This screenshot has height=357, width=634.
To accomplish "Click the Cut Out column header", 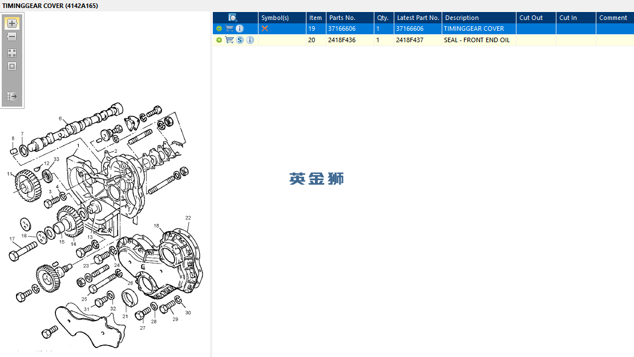I will [x=536, y=18].
